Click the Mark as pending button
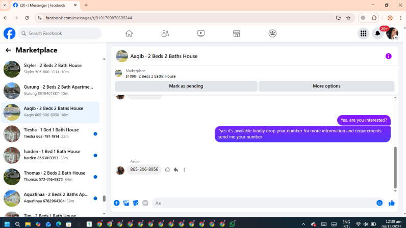The image size is (406, 228). (x=186, y=86)
